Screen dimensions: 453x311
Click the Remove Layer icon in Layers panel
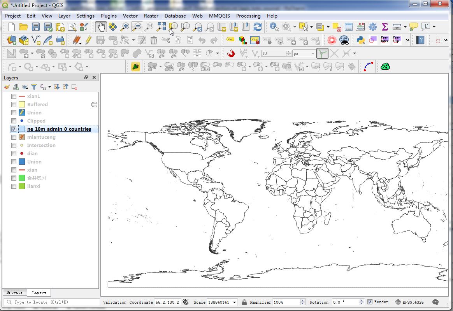[74, 87]
